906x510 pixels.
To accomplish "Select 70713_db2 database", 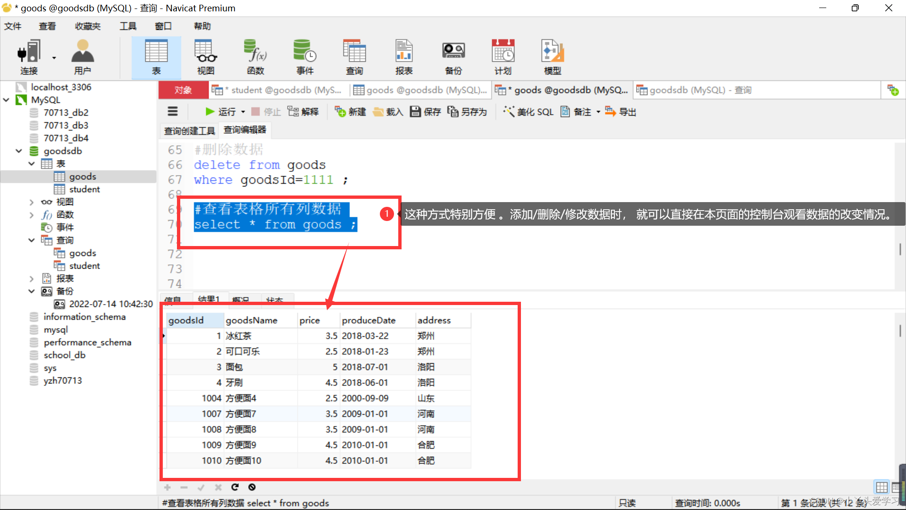I will [x=66, y=113].
